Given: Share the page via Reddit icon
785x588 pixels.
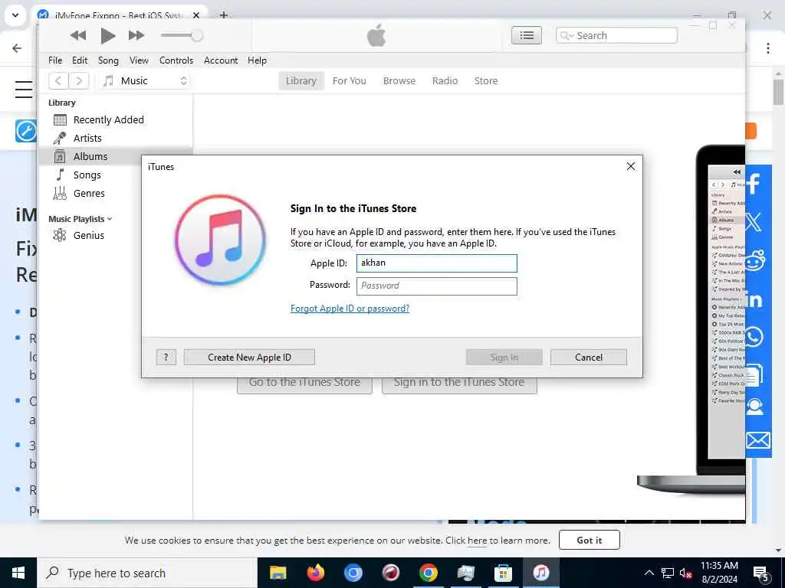Looking at the screenshot, I should pos(755,260).
